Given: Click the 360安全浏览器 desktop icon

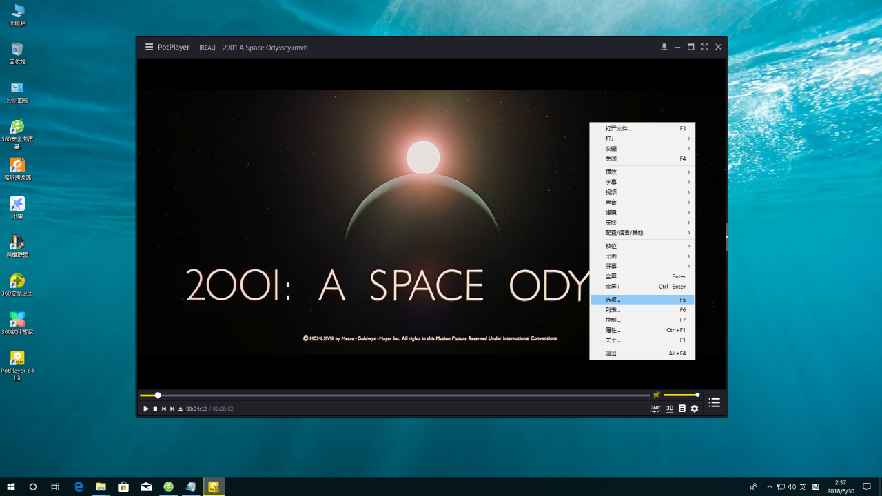Looking at the screenshot, I should (x=17, y=134).
